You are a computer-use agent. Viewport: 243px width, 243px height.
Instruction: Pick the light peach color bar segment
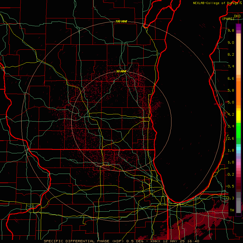pos(238,55)
